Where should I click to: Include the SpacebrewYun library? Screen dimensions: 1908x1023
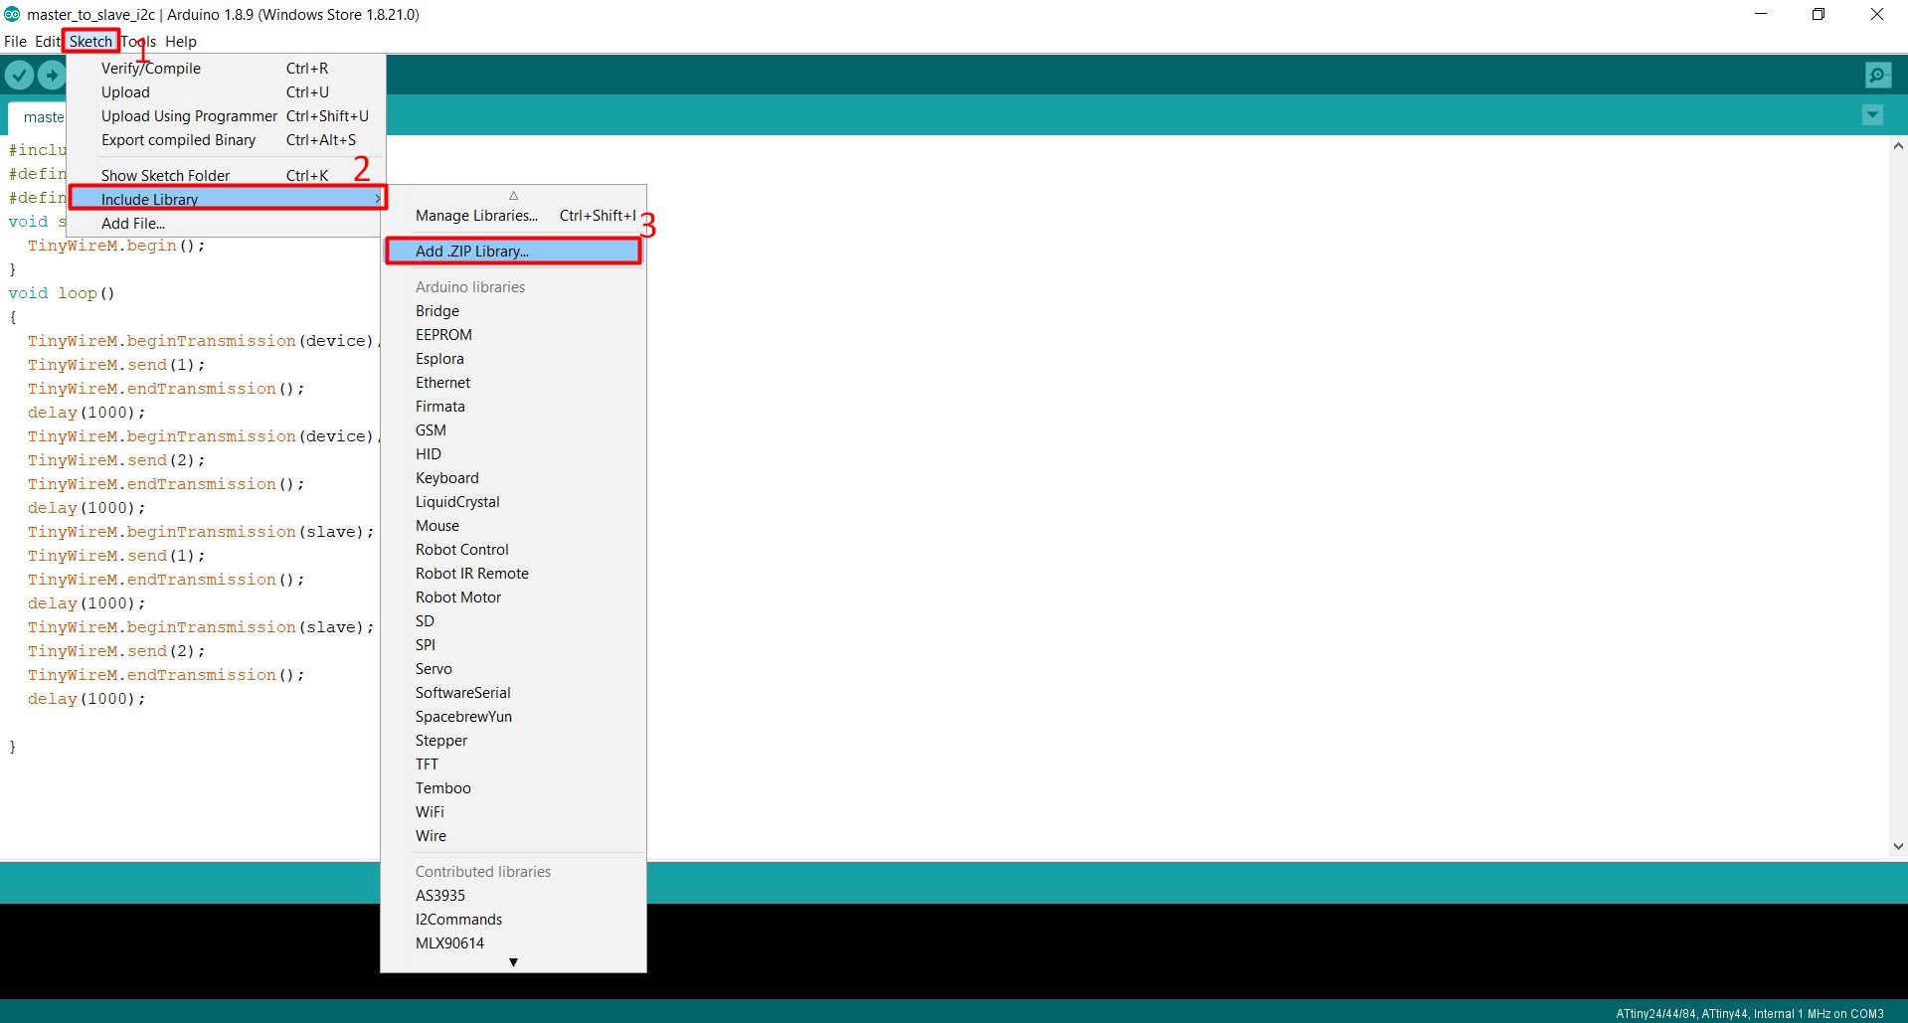pos(513,717)
